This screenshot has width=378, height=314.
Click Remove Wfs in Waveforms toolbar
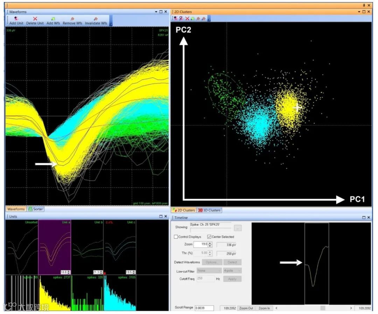(72, 21)
